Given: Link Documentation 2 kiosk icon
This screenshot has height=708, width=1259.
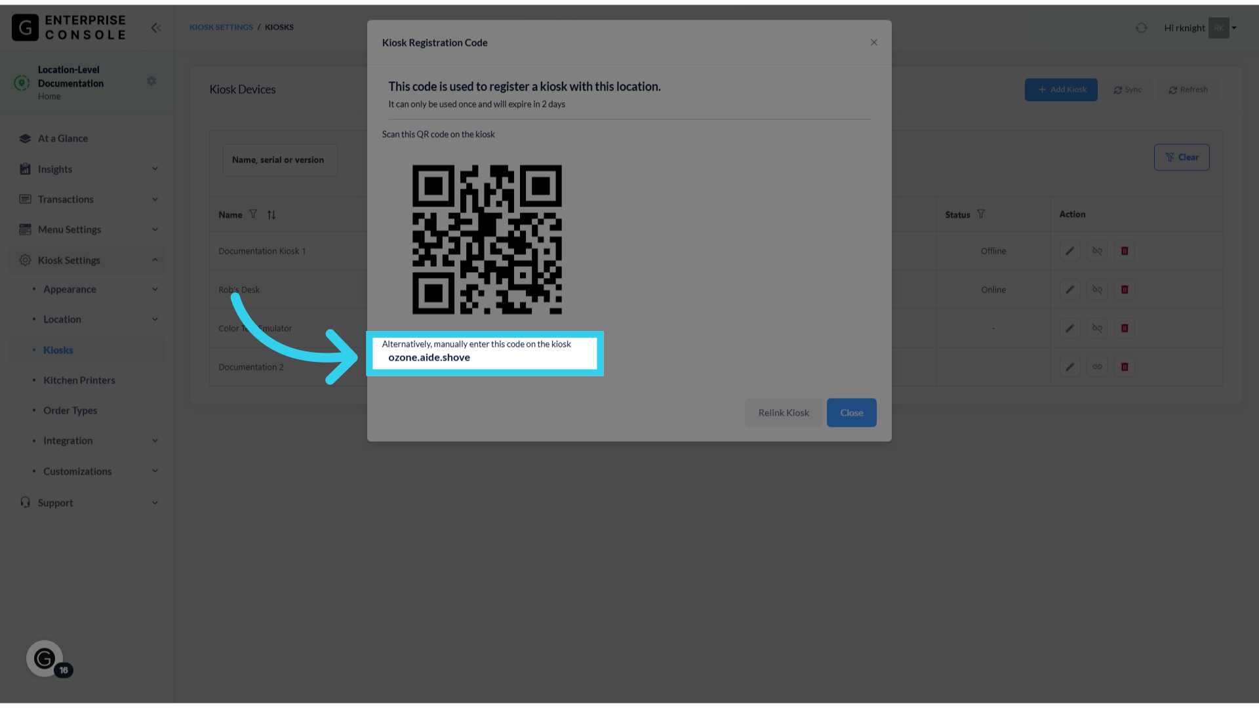Looking at the screenshot, I should click(x=1097, y=367).
